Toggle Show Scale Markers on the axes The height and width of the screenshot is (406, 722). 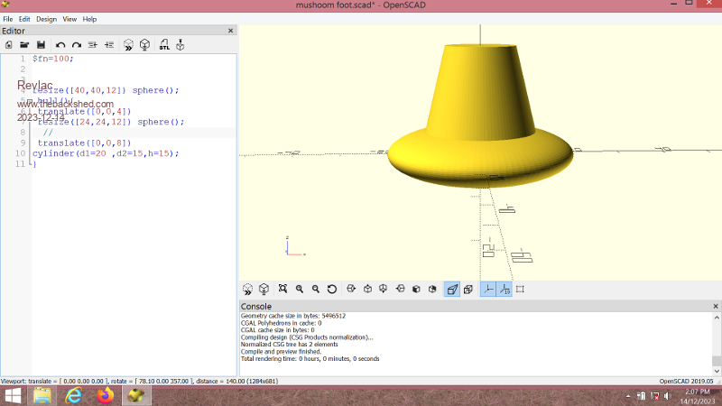coord(504,290)
